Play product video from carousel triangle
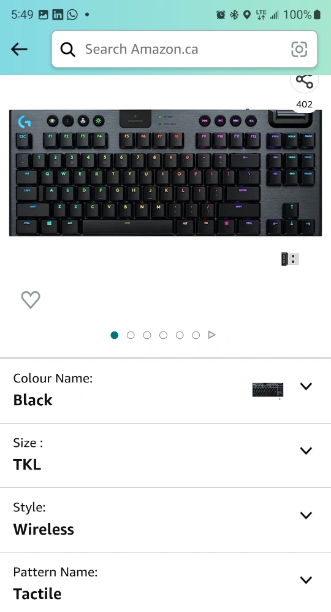This screenshot has height=612, width=331. (x=211, y=335)
